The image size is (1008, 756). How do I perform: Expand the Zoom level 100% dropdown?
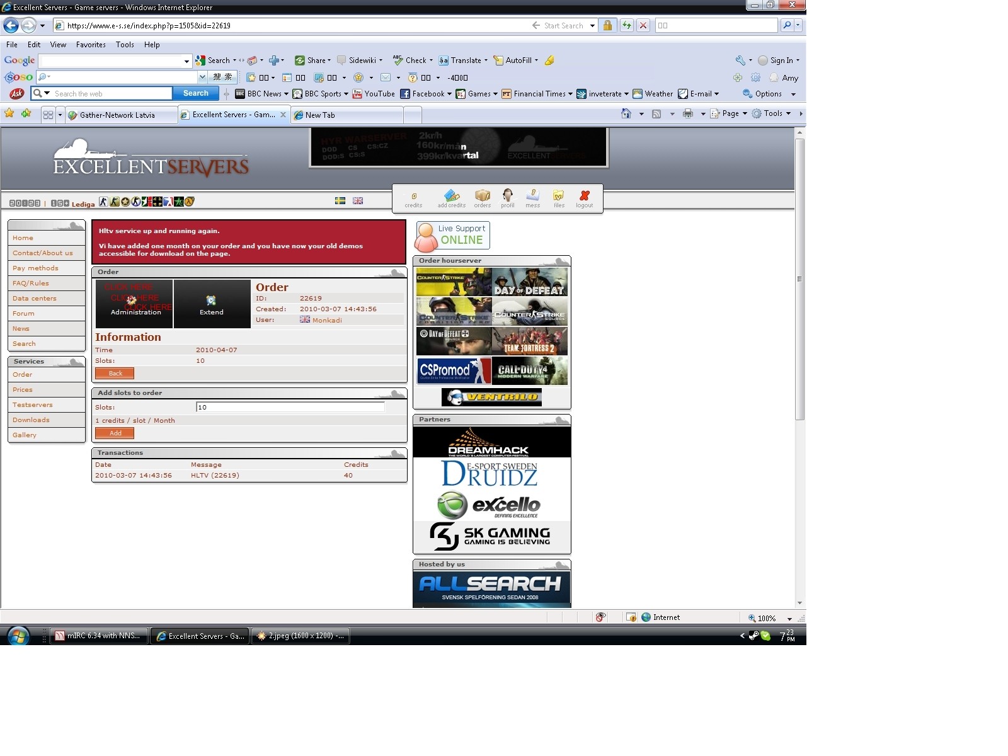pos(789,619)
